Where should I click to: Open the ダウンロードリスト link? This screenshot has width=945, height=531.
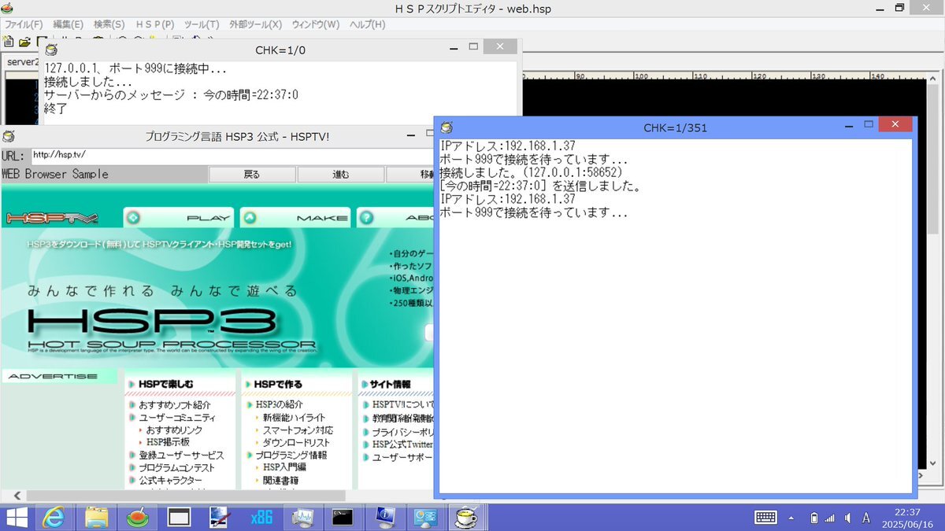point(296,442)
